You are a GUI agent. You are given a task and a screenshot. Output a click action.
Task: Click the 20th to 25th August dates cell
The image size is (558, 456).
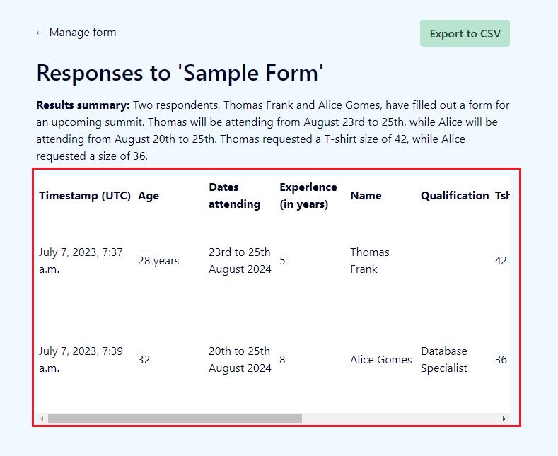click(x=240, y=360)
